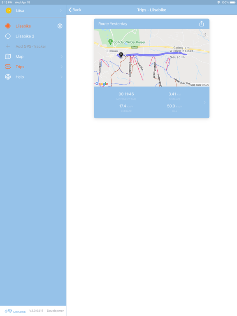This screenshot has width=237, height=316.
Task: Click the 00:11:46 movement time value
Action: coord(126,94)
